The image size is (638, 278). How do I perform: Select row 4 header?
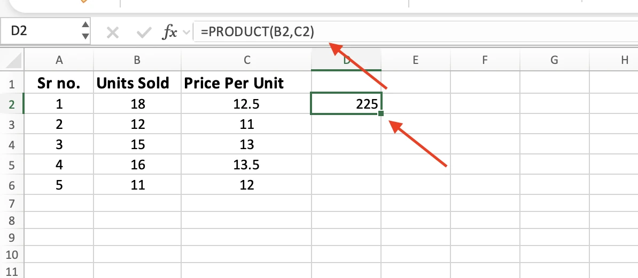coord(12,144)
